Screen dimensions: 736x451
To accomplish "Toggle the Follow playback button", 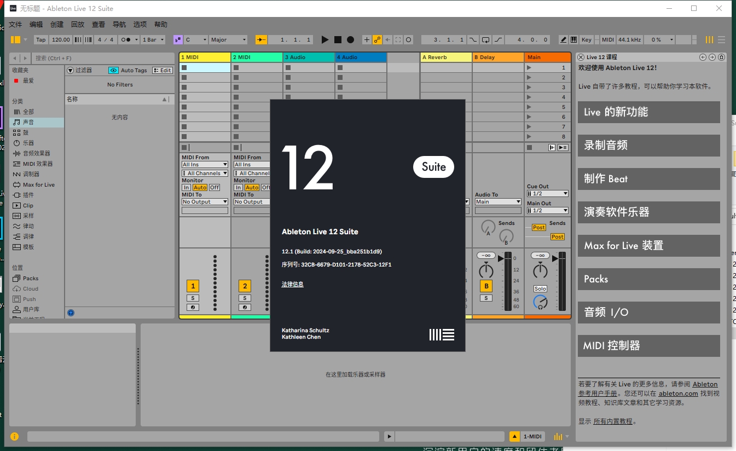I will (262, 39).
